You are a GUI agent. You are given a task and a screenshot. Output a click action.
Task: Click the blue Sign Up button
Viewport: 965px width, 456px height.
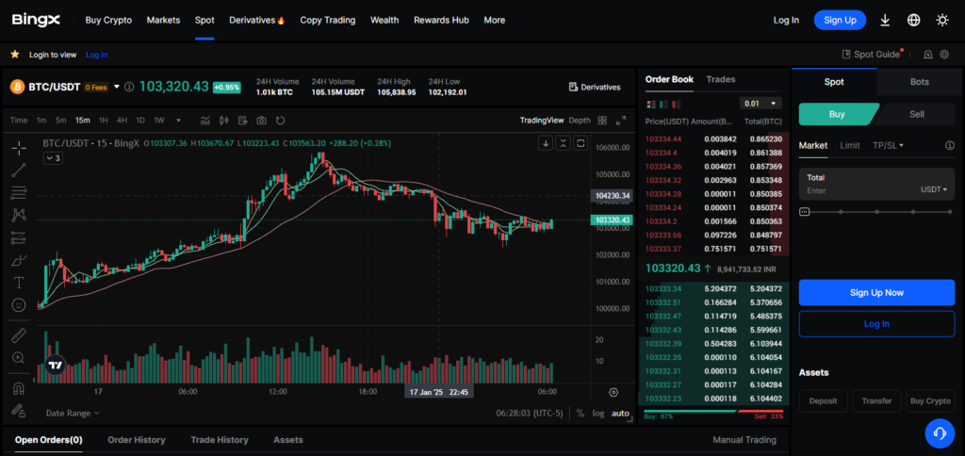click(840, 21)
